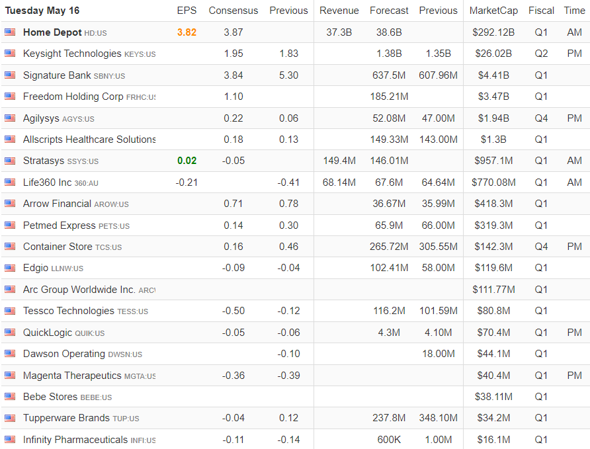Open the Arc Group Worldwide Inc. link

coord(89,290)
